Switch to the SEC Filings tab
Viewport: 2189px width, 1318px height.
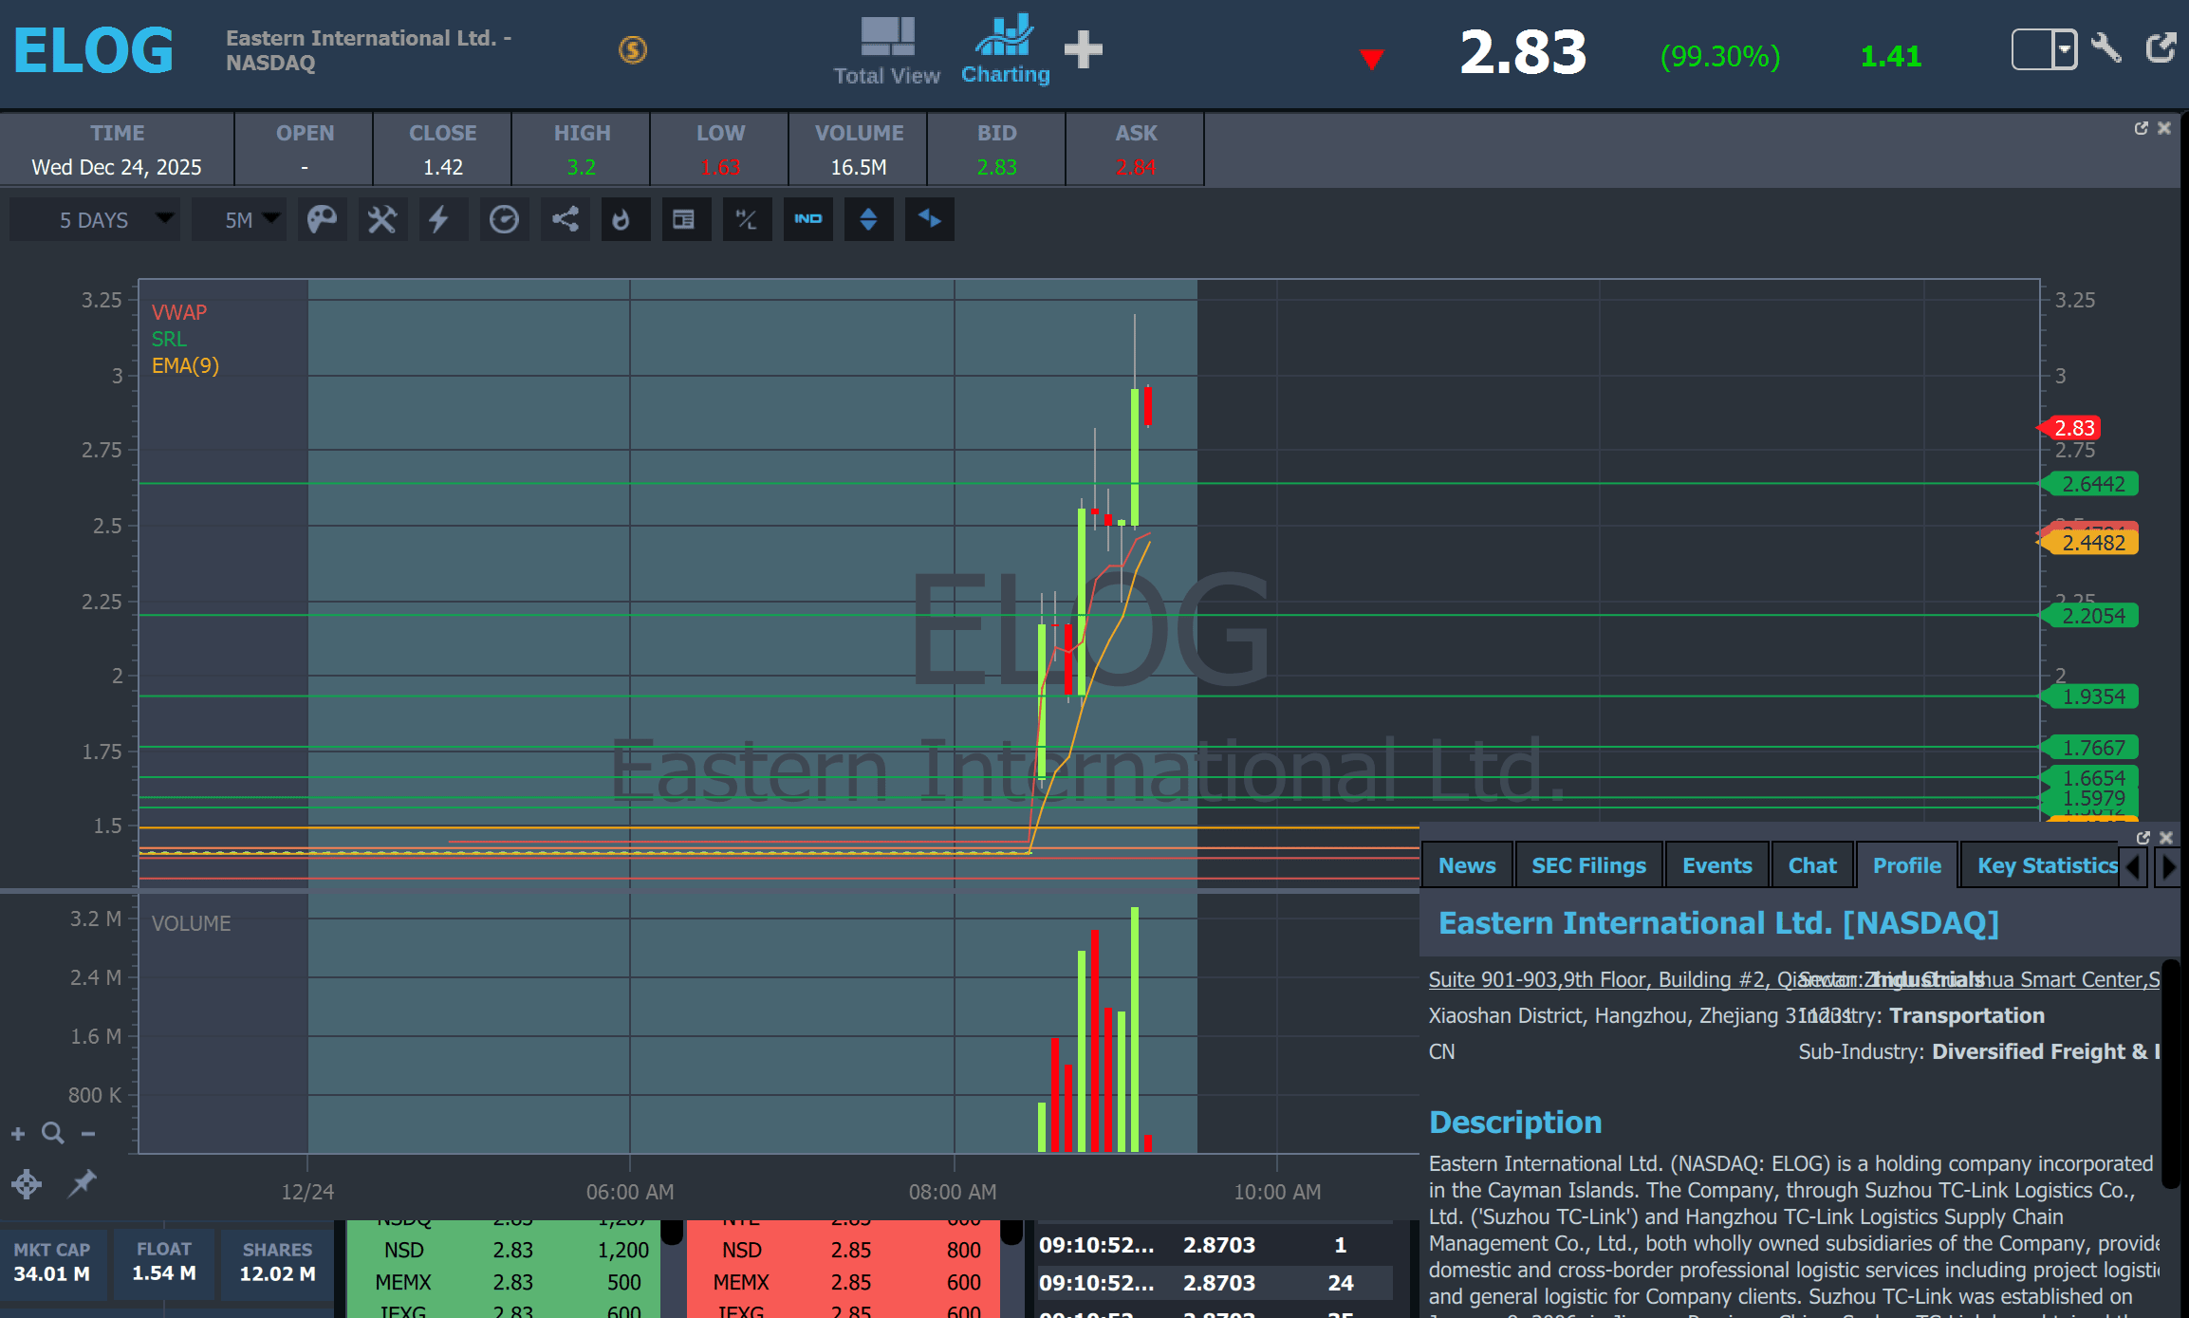(x=1587, y=865)
